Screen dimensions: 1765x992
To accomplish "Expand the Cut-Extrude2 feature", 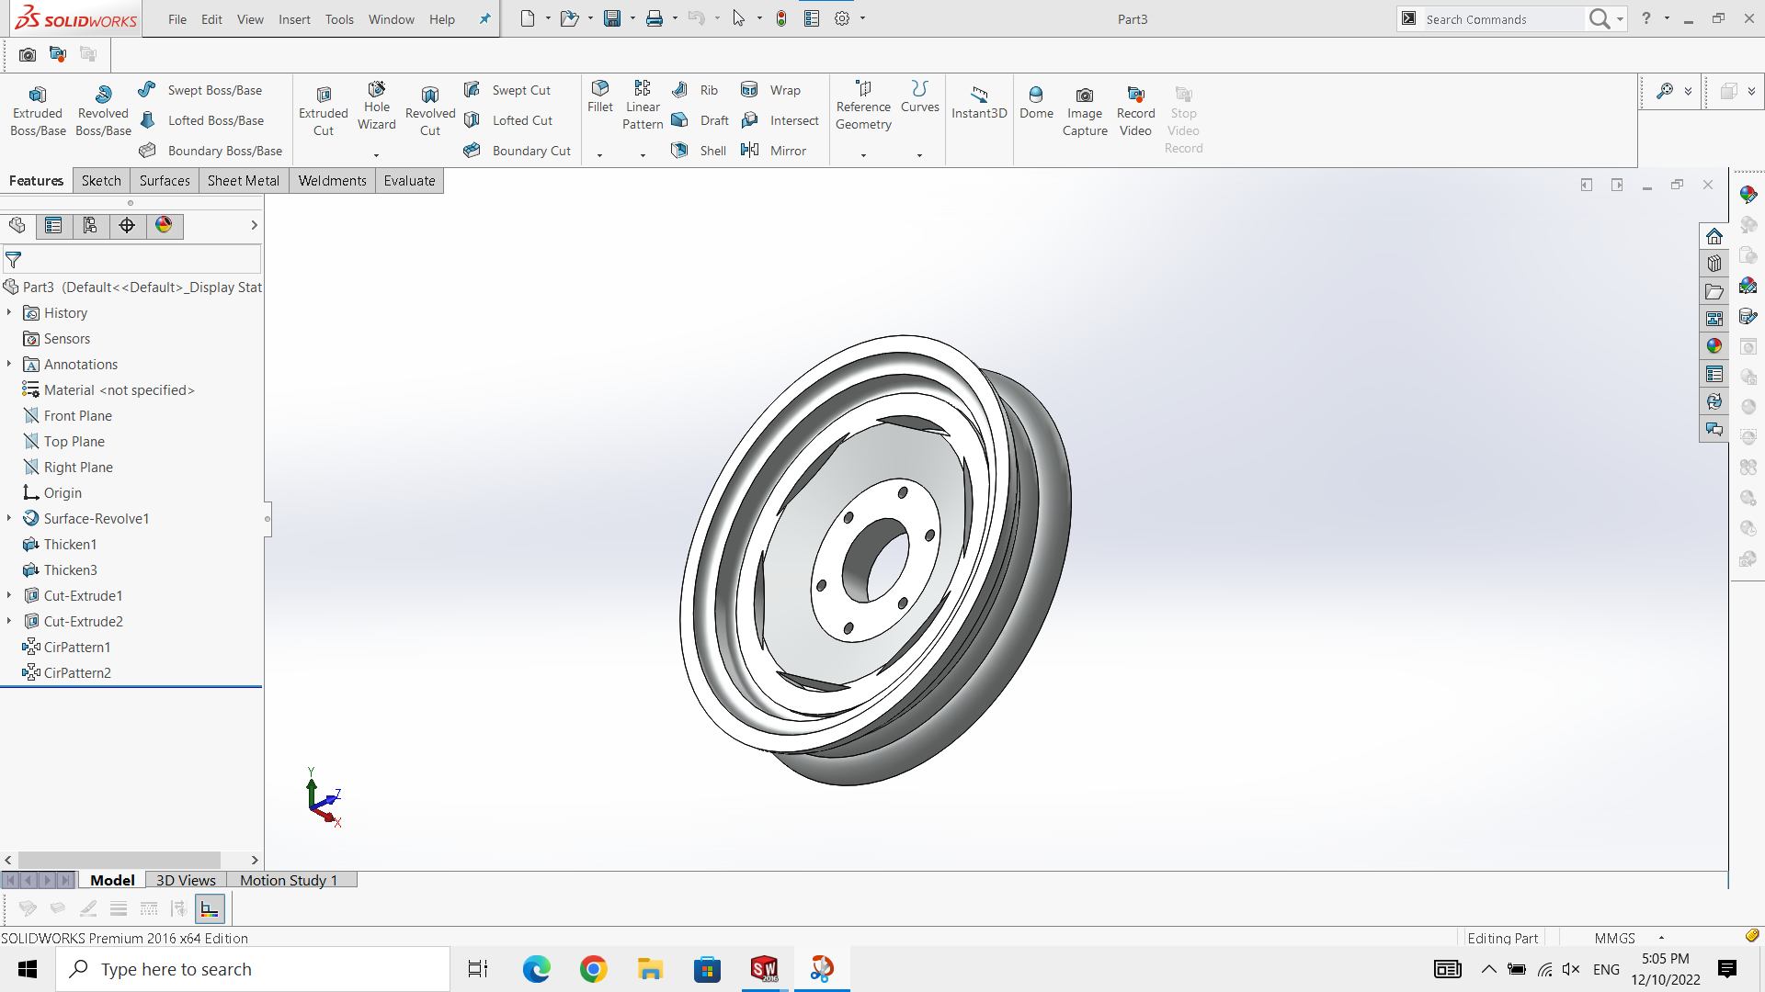I will (x=9, y=621).
